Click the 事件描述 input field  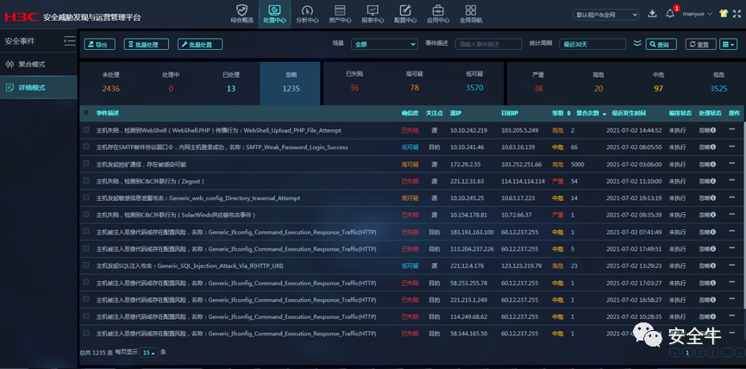(489, 44)
